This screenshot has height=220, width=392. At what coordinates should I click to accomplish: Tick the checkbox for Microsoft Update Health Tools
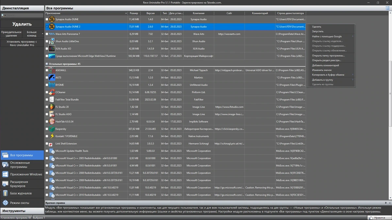click(x=47, y=151)
